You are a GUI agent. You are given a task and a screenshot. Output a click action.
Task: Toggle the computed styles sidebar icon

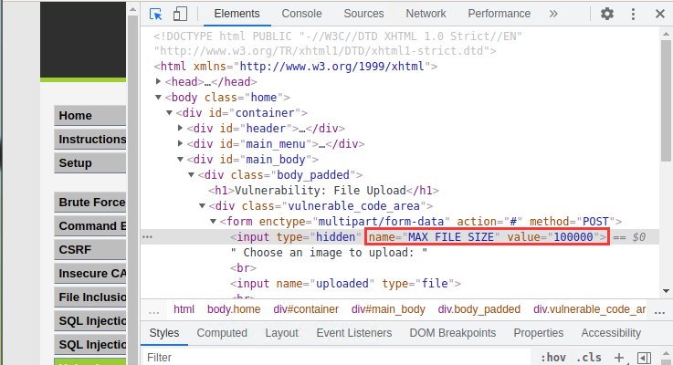645,358
